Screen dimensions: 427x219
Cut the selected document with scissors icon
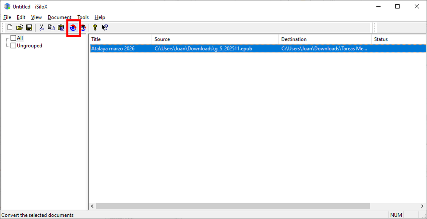pos(42,28)
